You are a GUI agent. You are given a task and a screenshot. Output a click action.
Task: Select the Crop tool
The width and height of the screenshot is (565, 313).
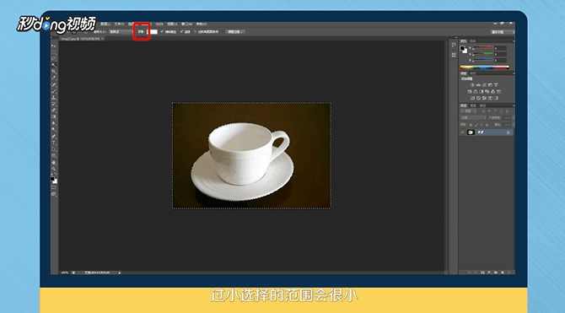[54, 71]
